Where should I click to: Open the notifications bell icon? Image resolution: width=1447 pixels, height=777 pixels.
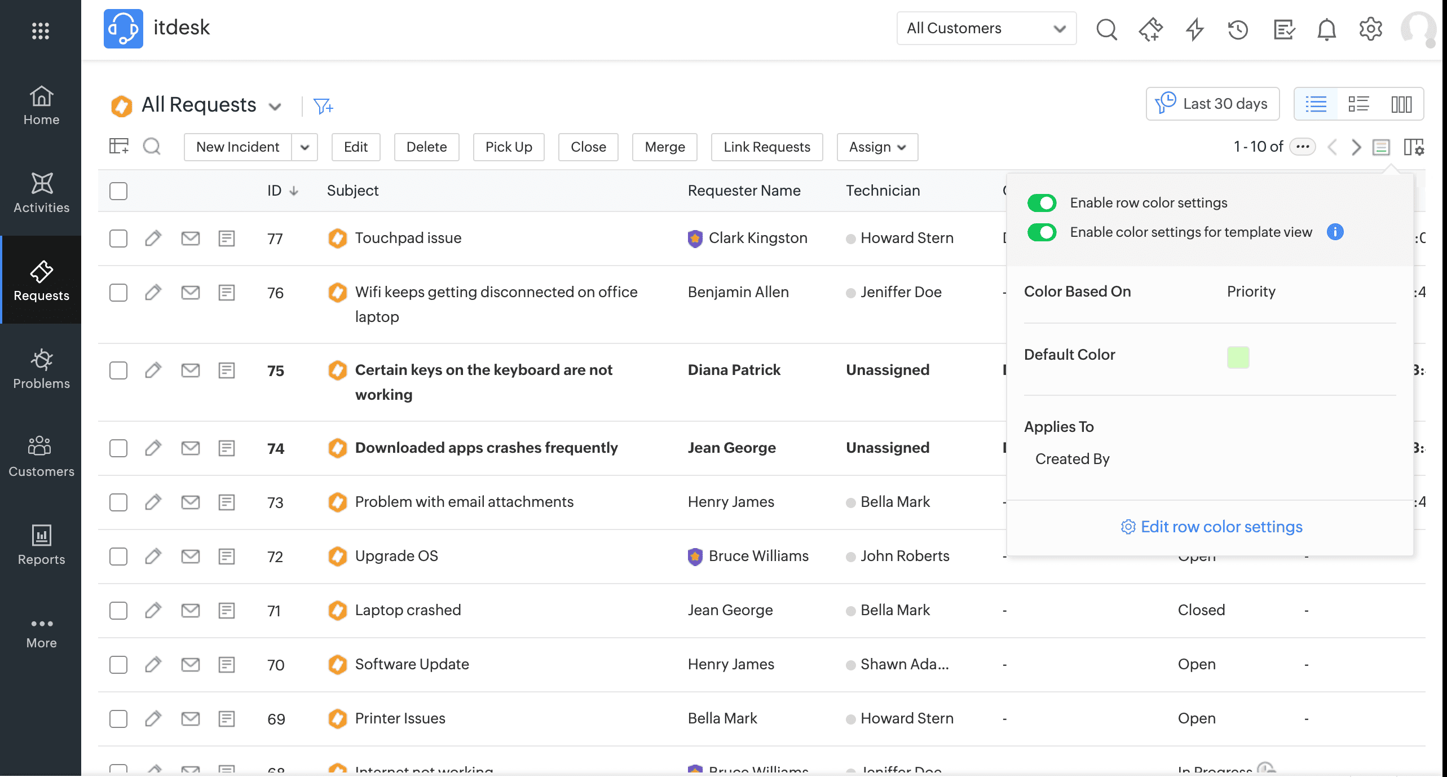coord(1326,29)
